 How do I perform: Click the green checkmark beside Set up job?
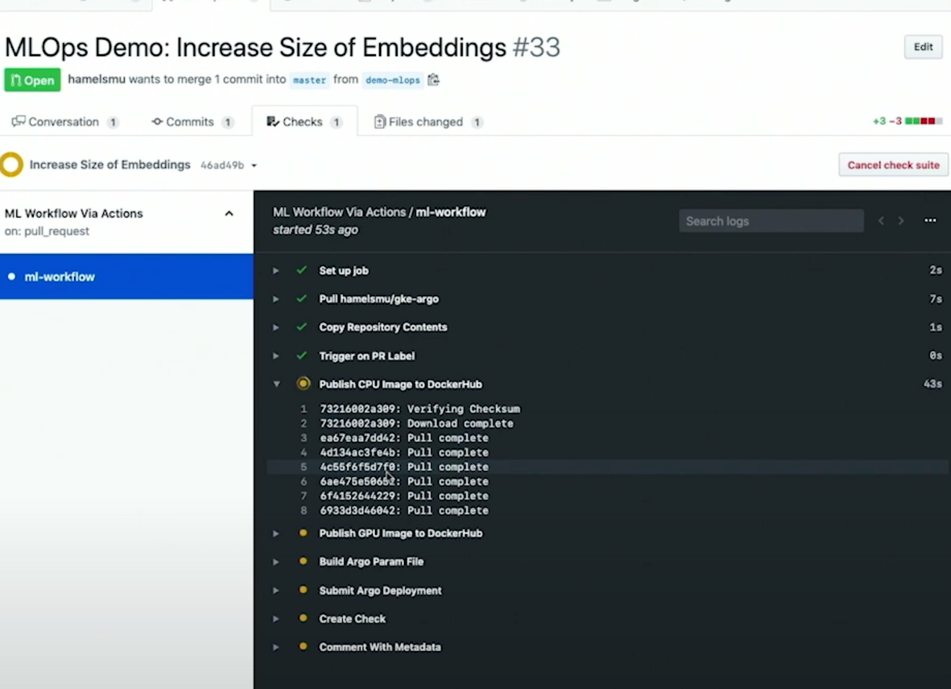pyautogui.click(x=302, y=270)
